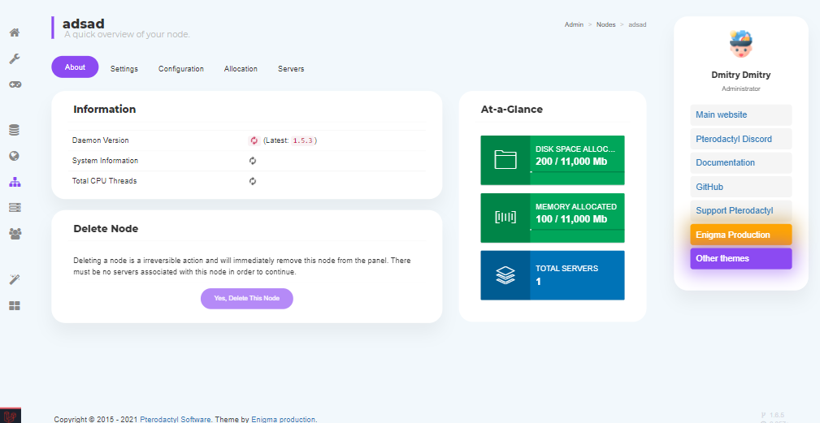Click the user avatar of Dmitry Dmitry
The height and width of the screenshot is (423, 820).
pyautogui.click(x=741, y=44)
